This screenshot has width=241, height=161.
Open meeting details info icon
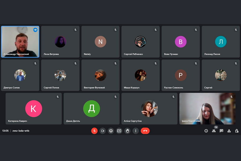click(206, 131)
